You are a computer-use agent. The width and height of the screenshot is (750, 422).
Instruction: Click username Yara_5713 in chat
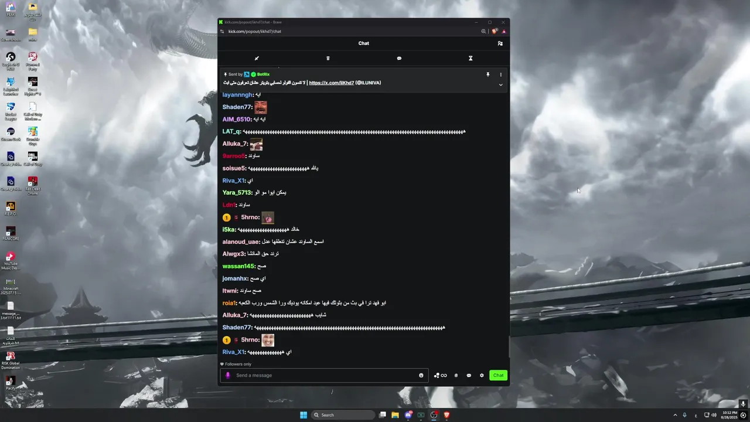[x=237, y=193]
